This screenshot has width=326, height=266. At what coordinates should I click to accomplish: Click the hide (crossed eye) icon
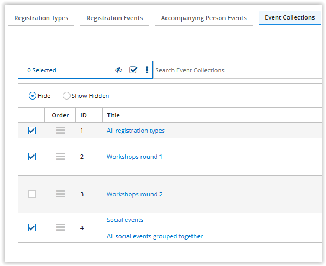pos(118,70)
